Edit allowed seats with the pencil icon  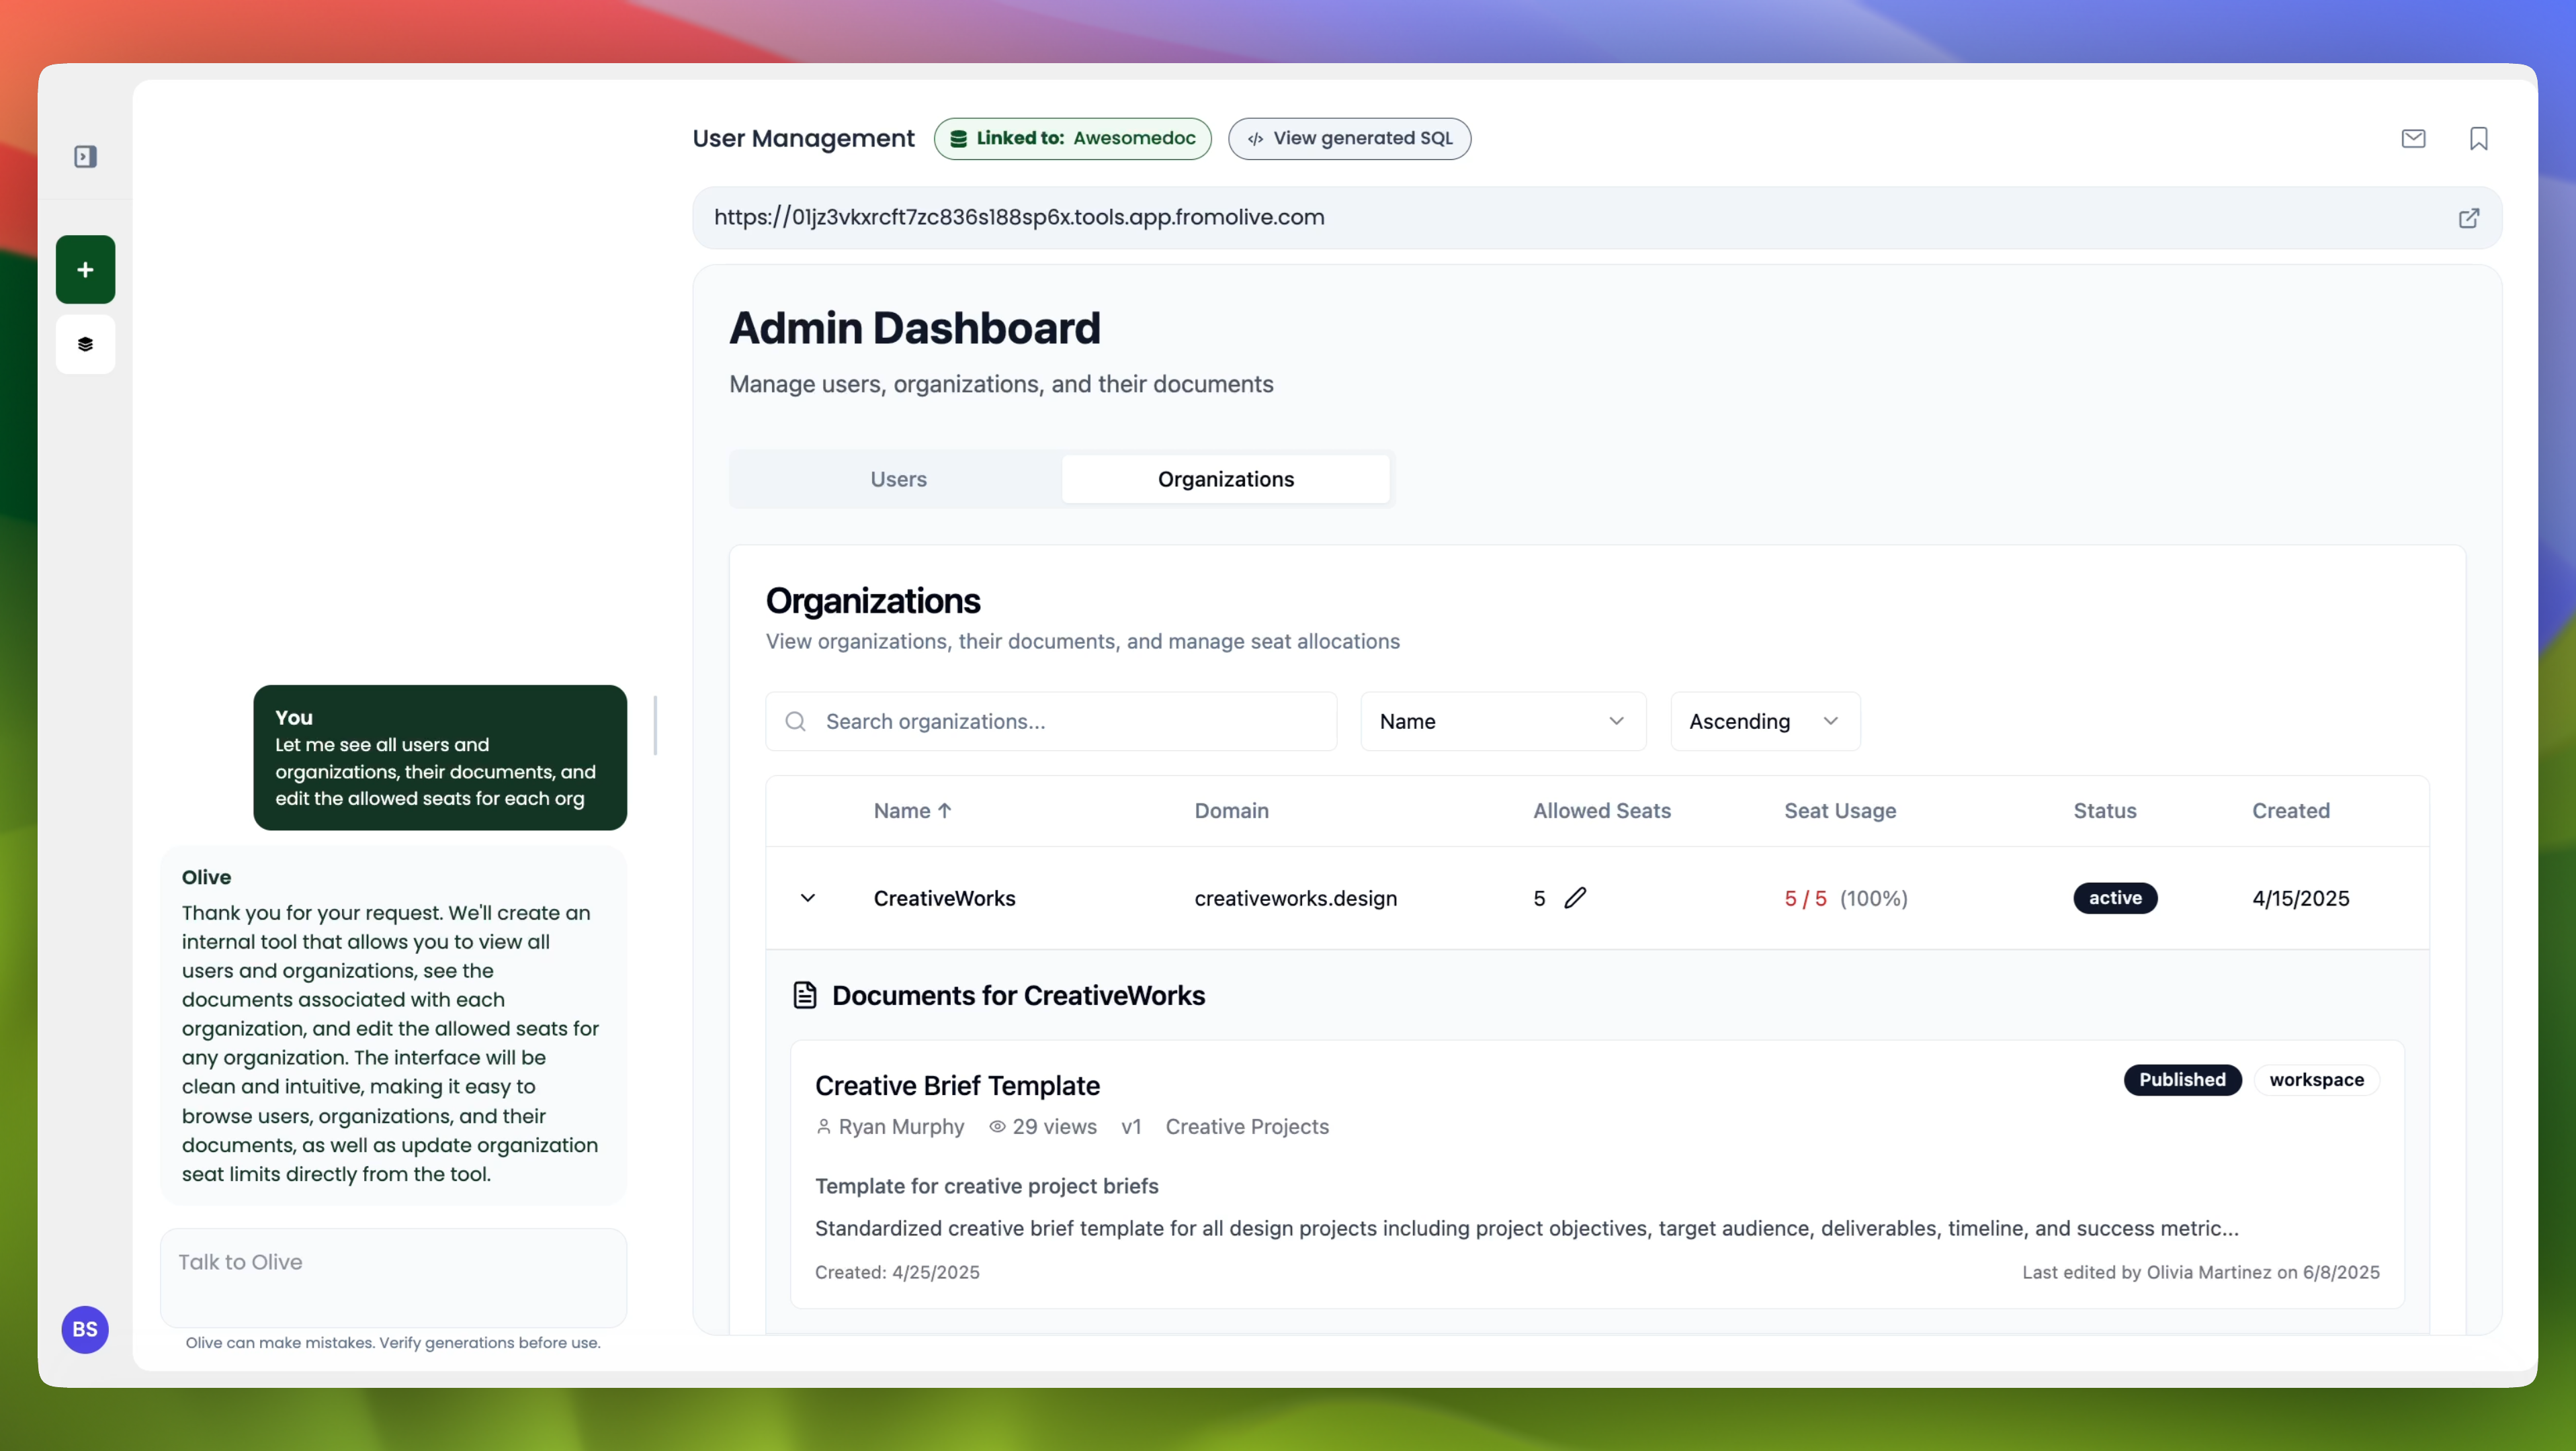pyautogui.click(x=1575, y=897)
